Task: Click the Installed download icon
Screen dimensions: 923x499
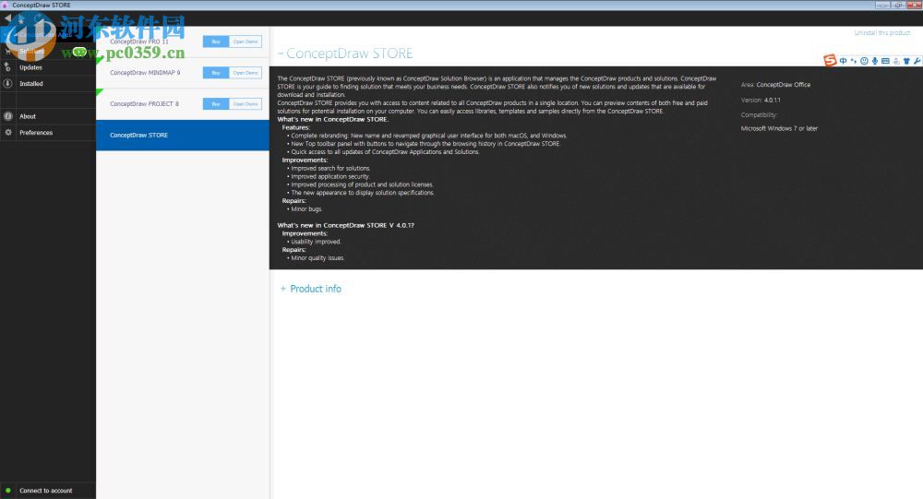Action: pyautogui.click(x=7, y=84)
